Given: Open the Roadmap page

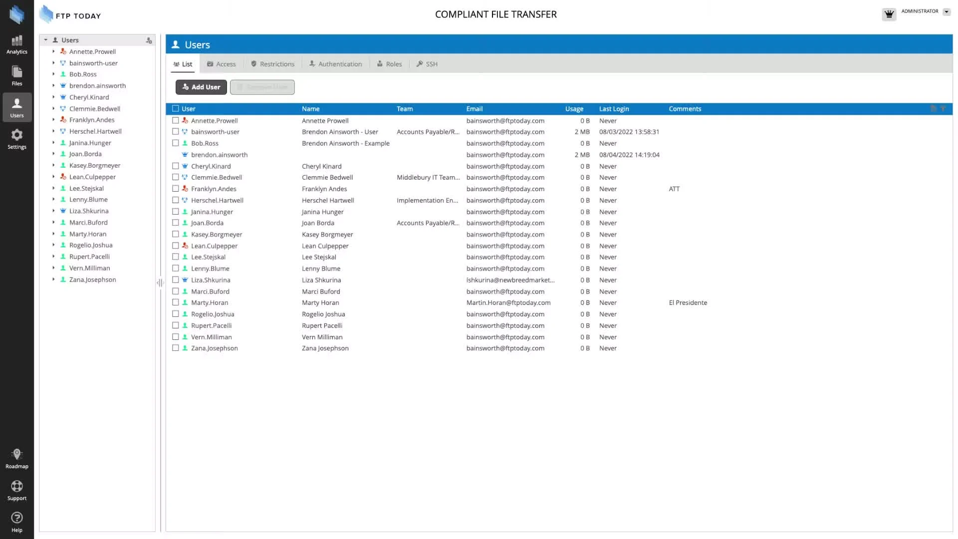Looking at the screenshot, I should pos(17,458).
